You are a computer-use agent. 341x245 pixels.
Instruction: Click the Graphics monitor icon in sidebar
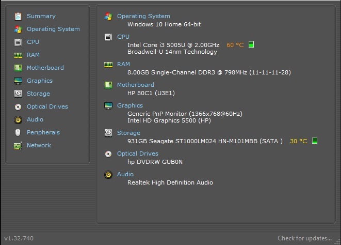click(x=18, y=81)
